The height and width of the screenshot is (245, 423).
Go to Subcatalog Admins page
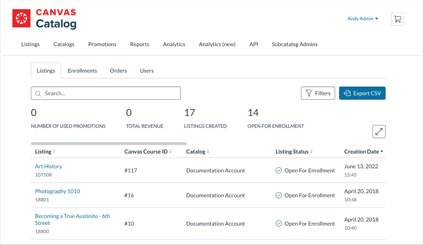(x=295, y=44)
